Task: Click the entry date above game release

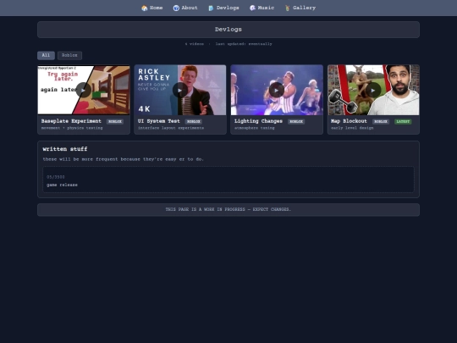Action: coord(56,177)
